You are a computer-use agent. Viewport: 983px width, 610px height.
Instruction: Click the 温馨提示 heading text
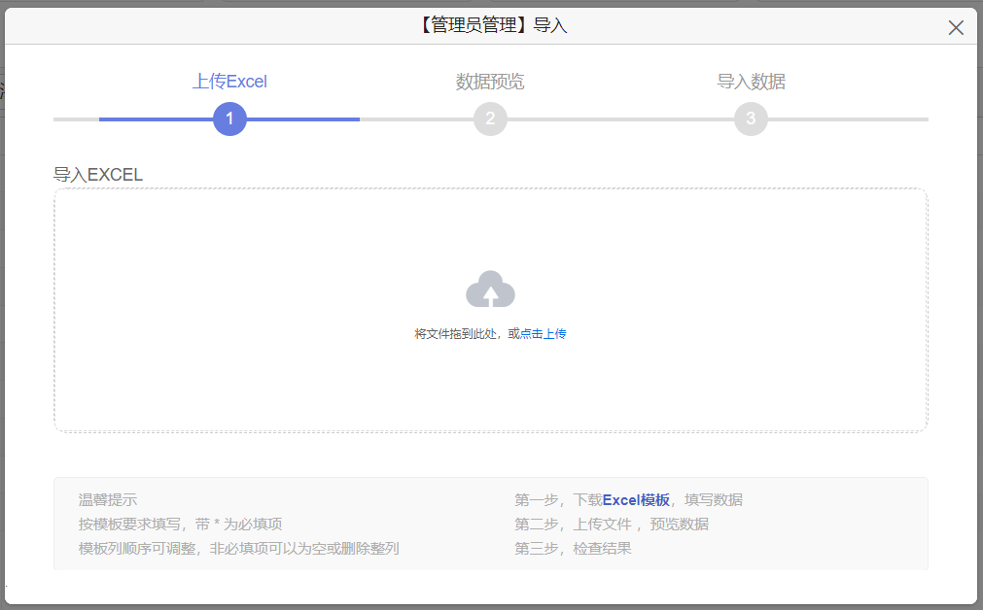tap(108, 500)
